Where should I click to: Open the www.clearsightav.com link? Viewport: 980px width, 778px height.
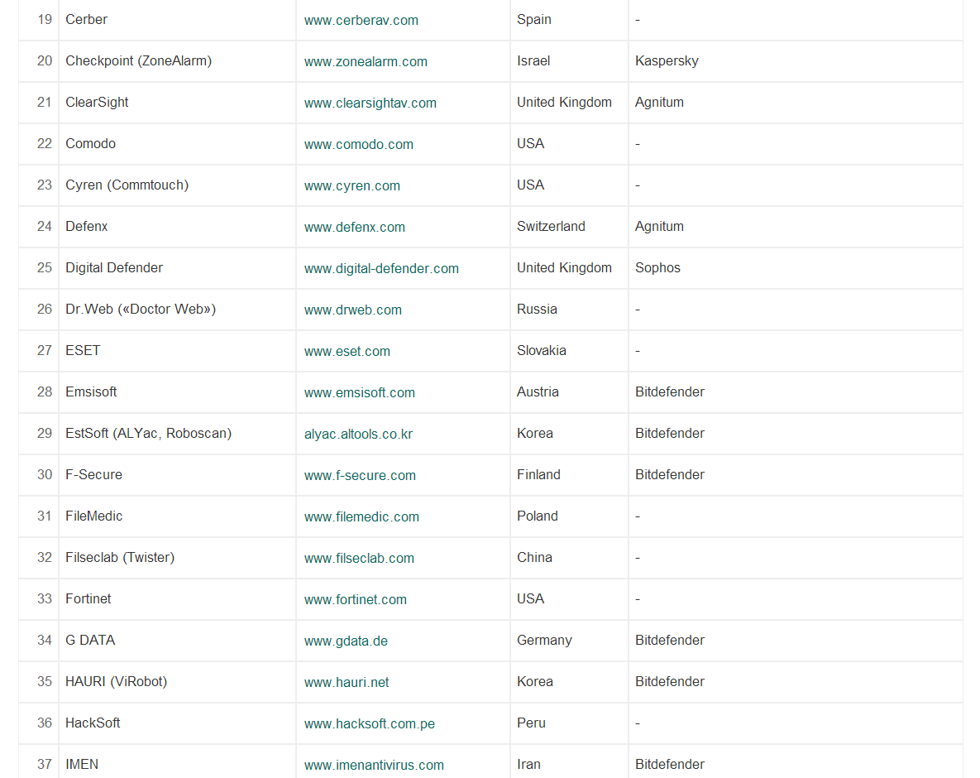pyautogui.click(x=370, y=103)
